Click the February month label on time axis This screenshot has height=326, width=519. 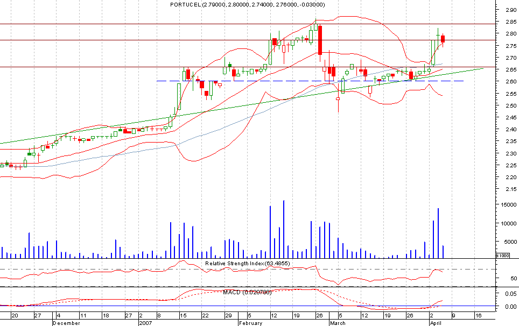click(x=250, y=323)
